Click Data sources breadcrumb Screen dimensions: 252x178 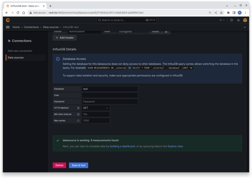pyautogui.click(x=51, y=27)
